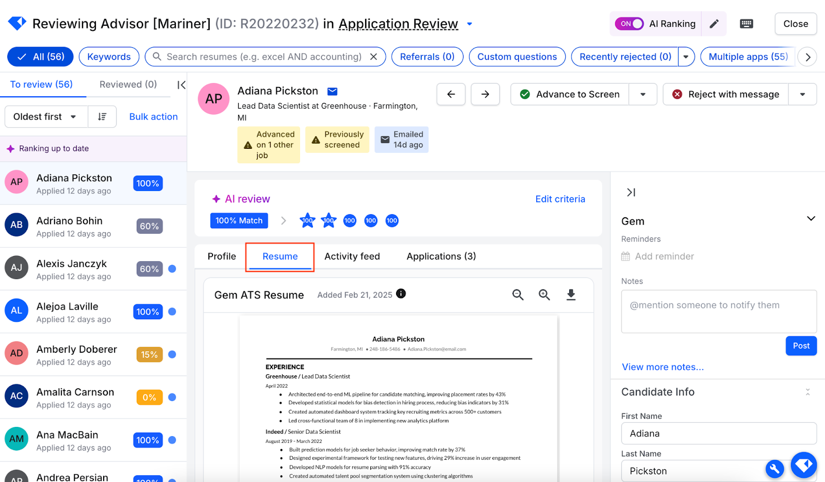Click Amalita Carnson's 0% score badge
Screen dimensions: 825x482
[x=150, y=398]
